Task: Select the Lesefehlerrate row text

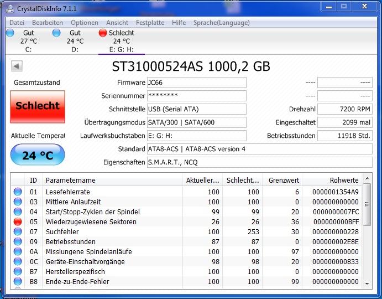Action: pos(68,192)
